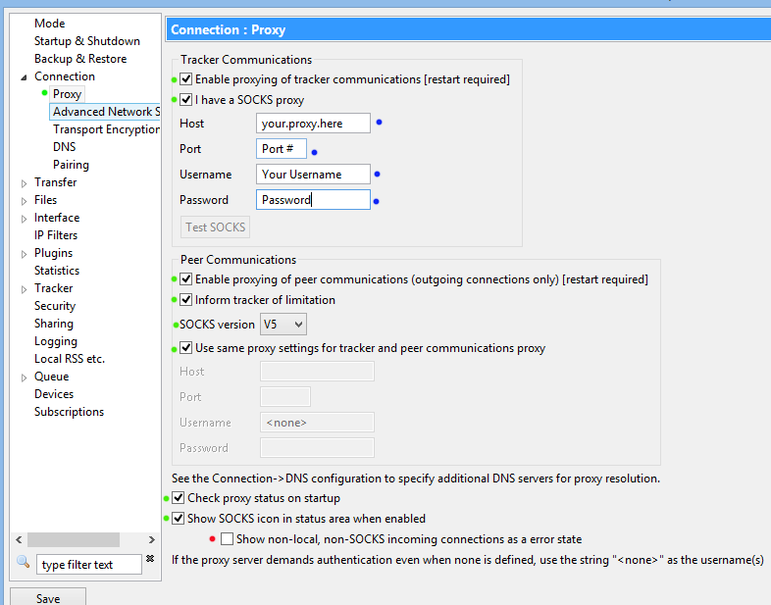Image resolution: width=771 pixels, height=605 pixels.
Task: Toggle "Inform tracker of limitation" checkbox
Action: click(186, 300)
